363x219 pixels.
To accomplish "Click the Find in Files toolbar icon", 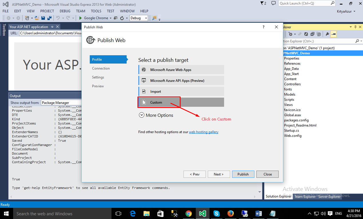I will pos(154,18).
